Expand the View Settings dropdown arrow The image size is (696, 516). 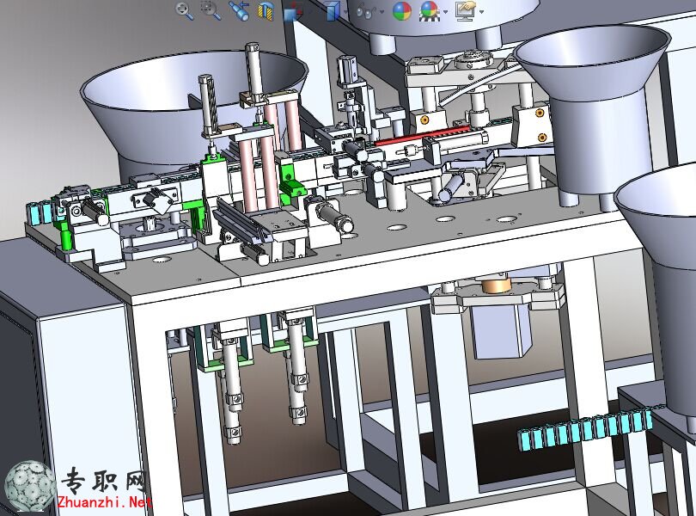[x=481, y=12]
